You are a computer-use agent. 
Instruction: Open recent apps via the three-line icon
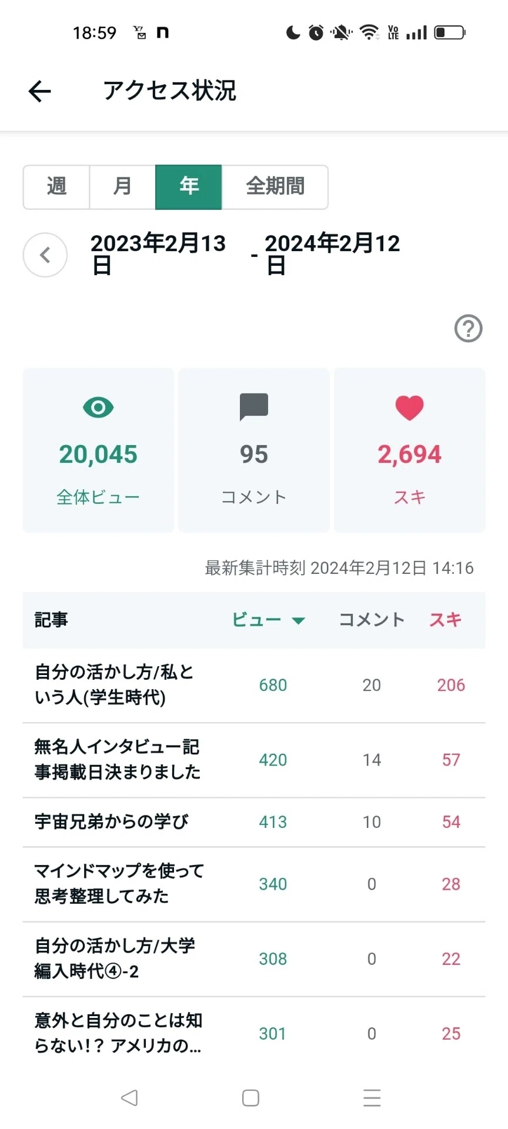pyautogui.click(x=372, y=1097)
